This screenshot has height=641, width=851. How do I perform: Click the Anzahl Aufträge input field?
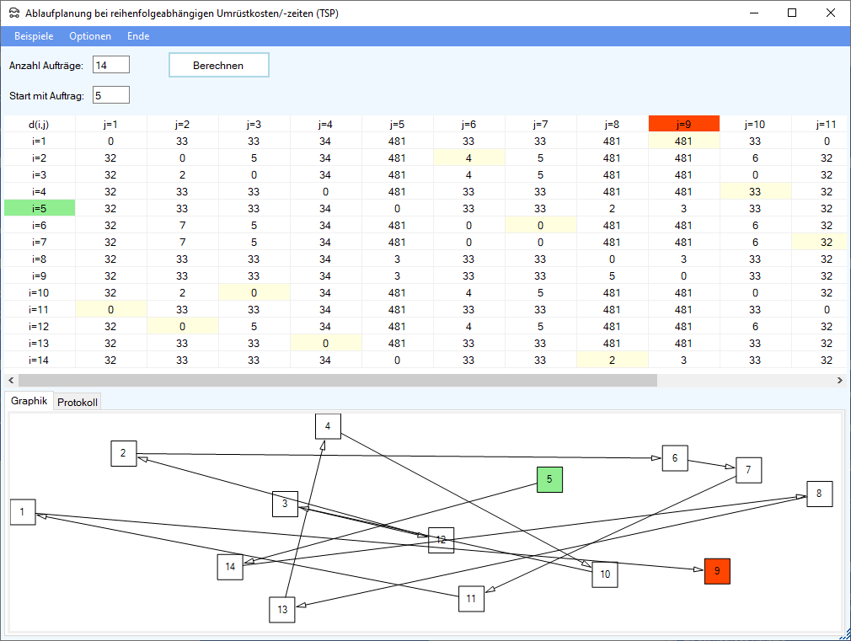click(x=111, y=65)
